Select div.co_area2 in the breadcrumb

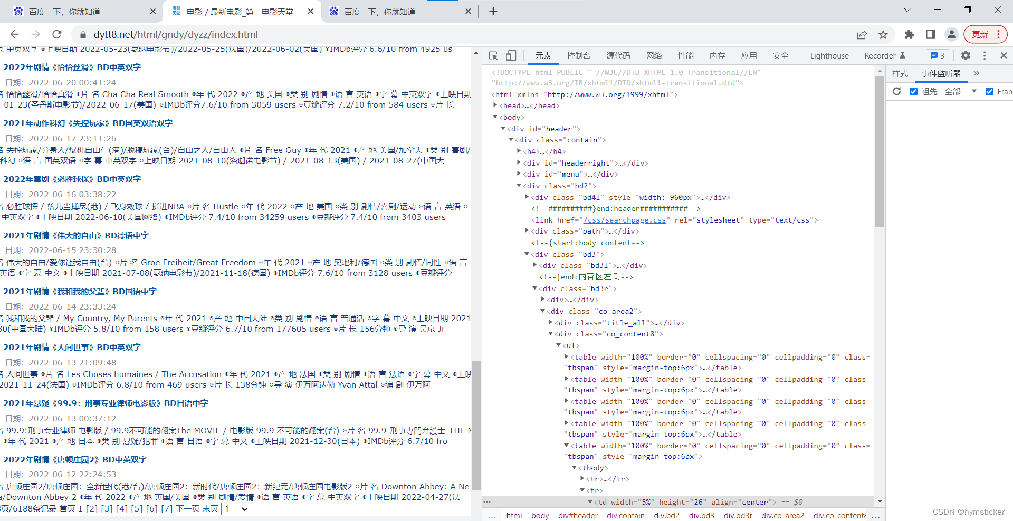pyautogui.click(x=783, y=515)
